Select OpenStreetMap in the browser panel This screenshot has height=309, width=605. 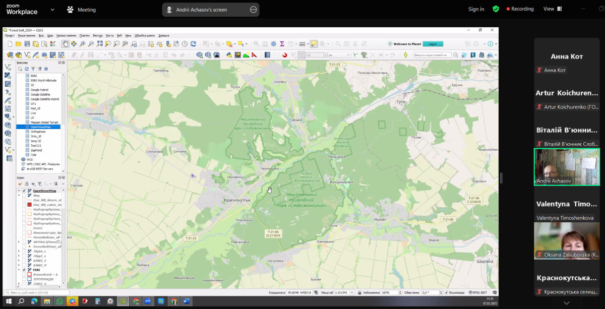click(40, 127)
